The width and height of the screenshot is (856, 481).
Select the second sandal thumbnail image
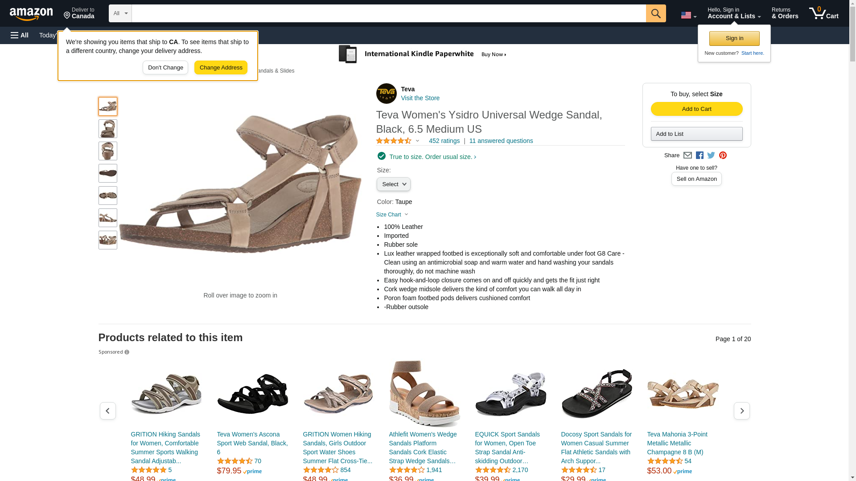(x=108, y=129)
